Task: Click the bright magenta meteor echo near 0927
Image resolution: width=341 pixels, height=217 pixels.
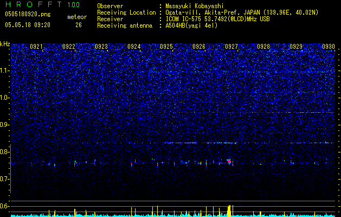Action: click(x=229, y=162)
